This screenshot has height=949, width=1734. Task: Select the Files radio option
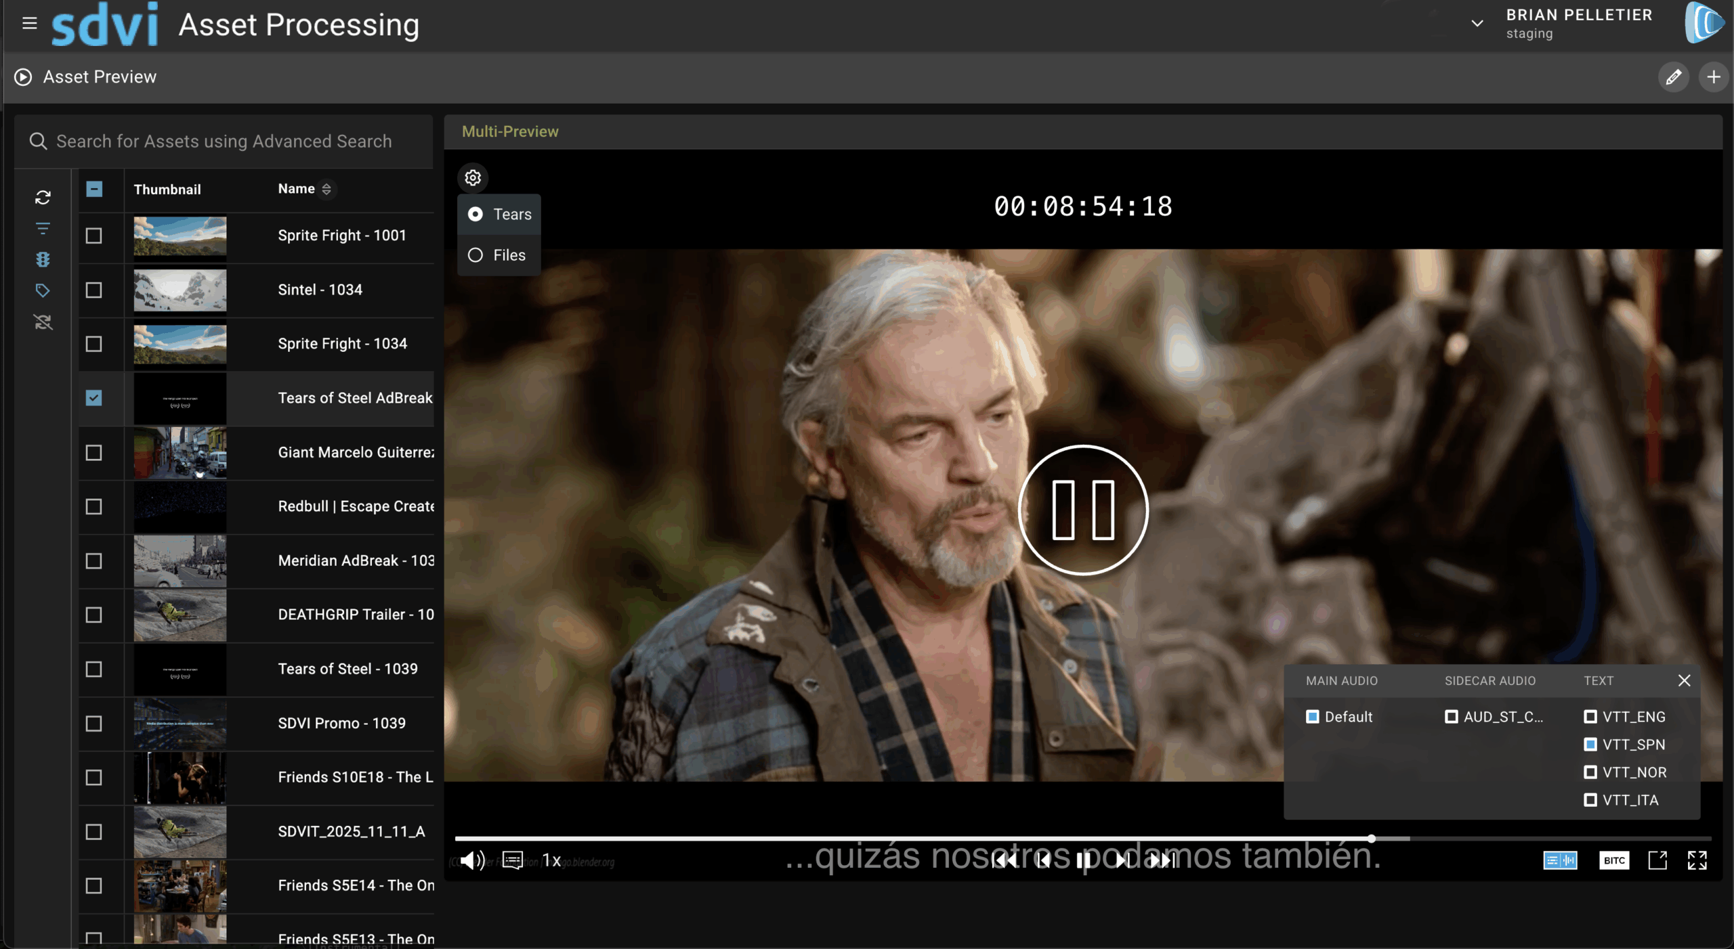click(x=475, y=255)
